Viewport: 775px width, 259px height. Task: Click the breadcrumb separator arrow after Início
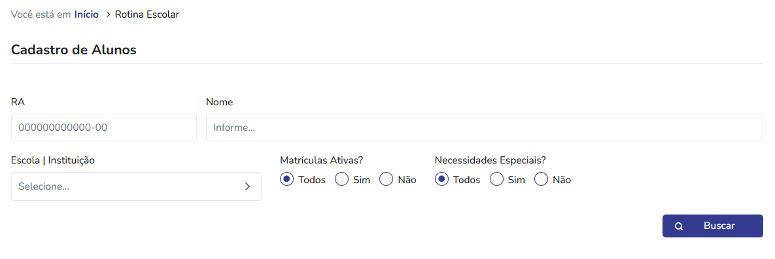tap(109, 15)
